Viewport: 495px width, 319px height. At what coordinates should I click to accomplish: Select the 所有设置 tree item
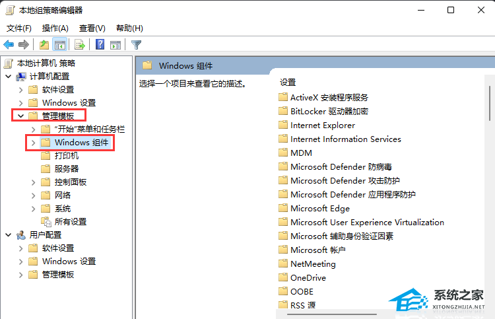click(70, 222)
